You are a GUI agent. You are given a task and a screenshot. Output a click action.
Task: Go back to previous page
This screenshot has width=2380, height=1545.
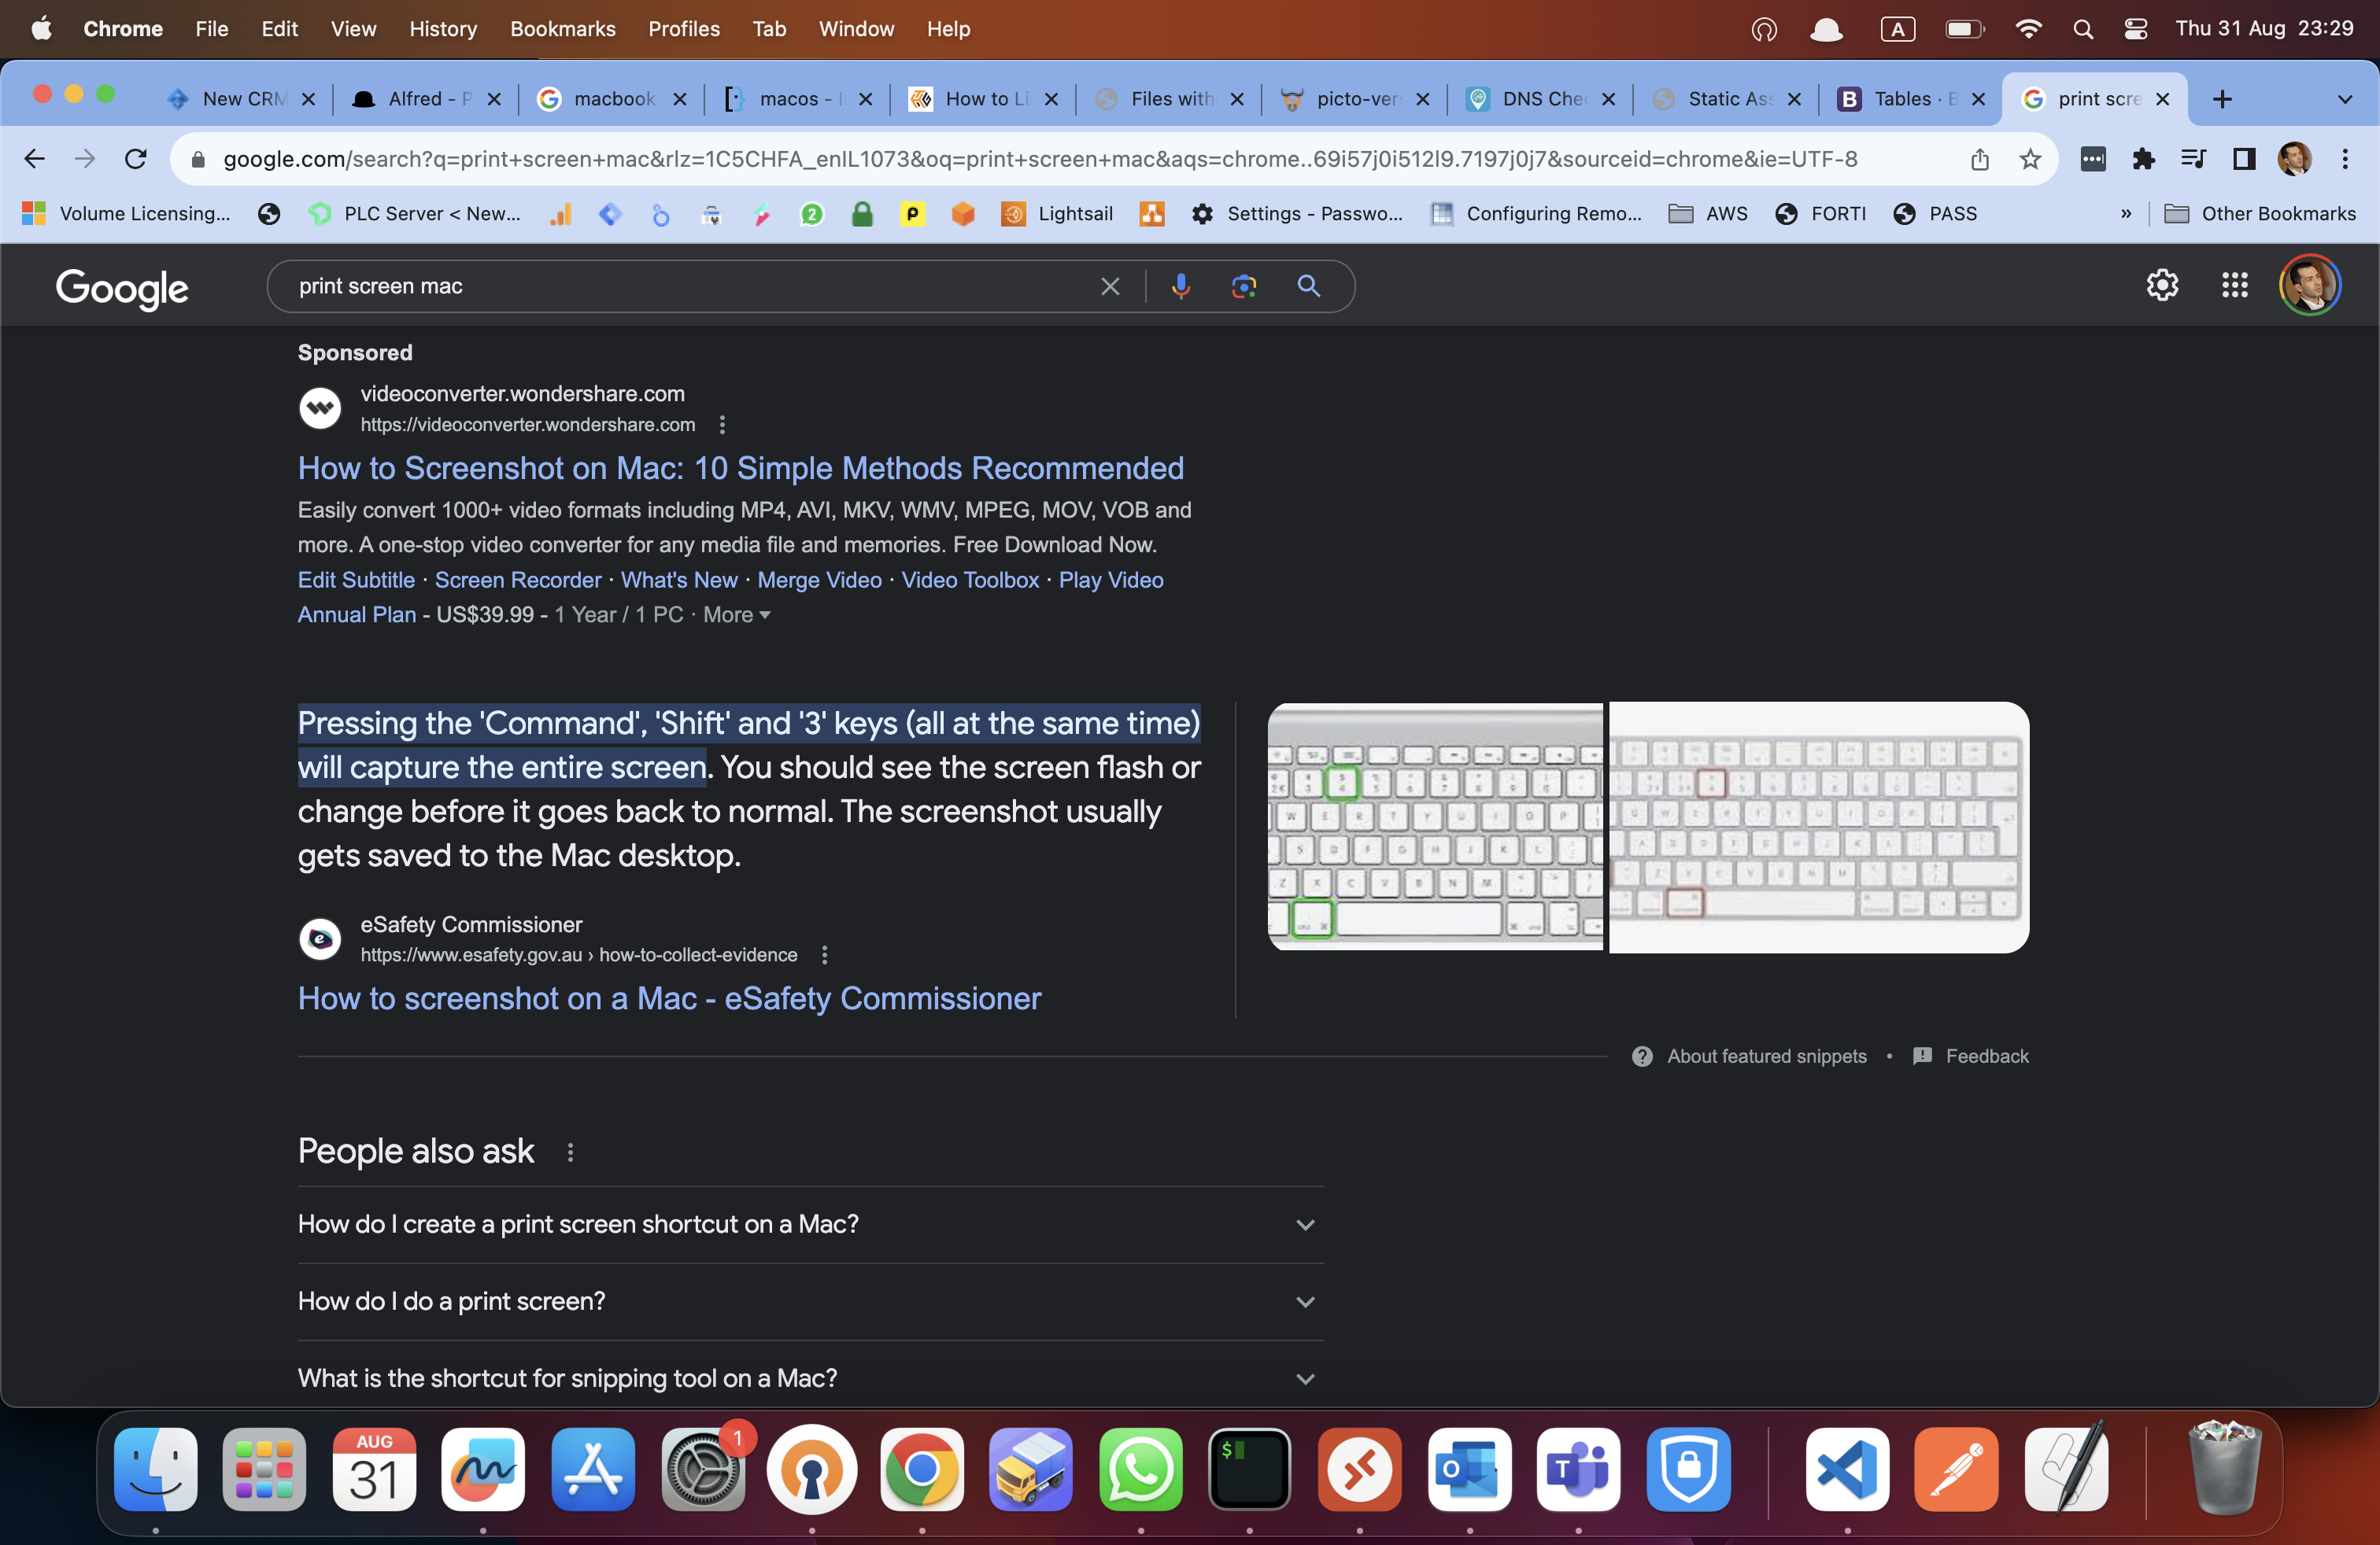34,159
